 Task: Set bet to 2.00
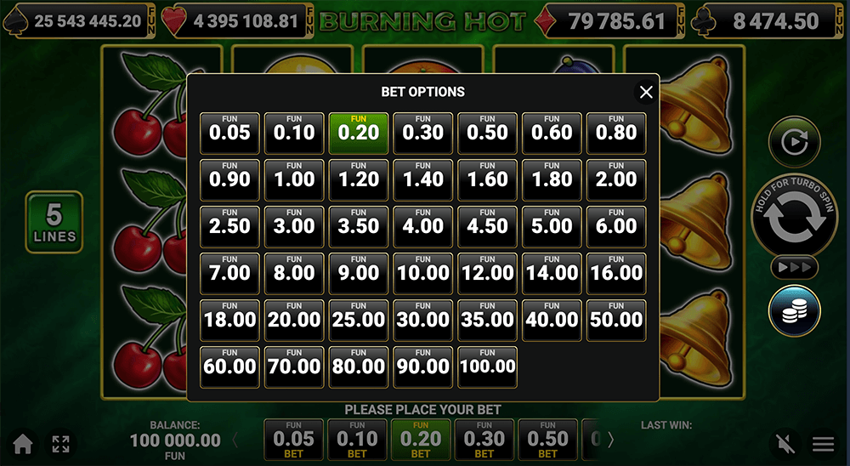tap(616, 180)
